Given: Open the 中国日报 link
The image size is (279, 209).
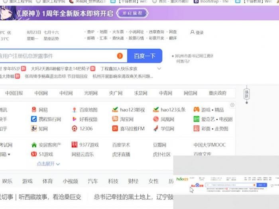Looking at the screenshot, I should pos(14,93).
